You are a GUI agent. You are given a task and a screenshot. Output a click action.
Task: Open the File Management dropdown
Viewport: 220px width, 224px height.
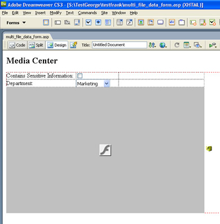click(152, 45)
